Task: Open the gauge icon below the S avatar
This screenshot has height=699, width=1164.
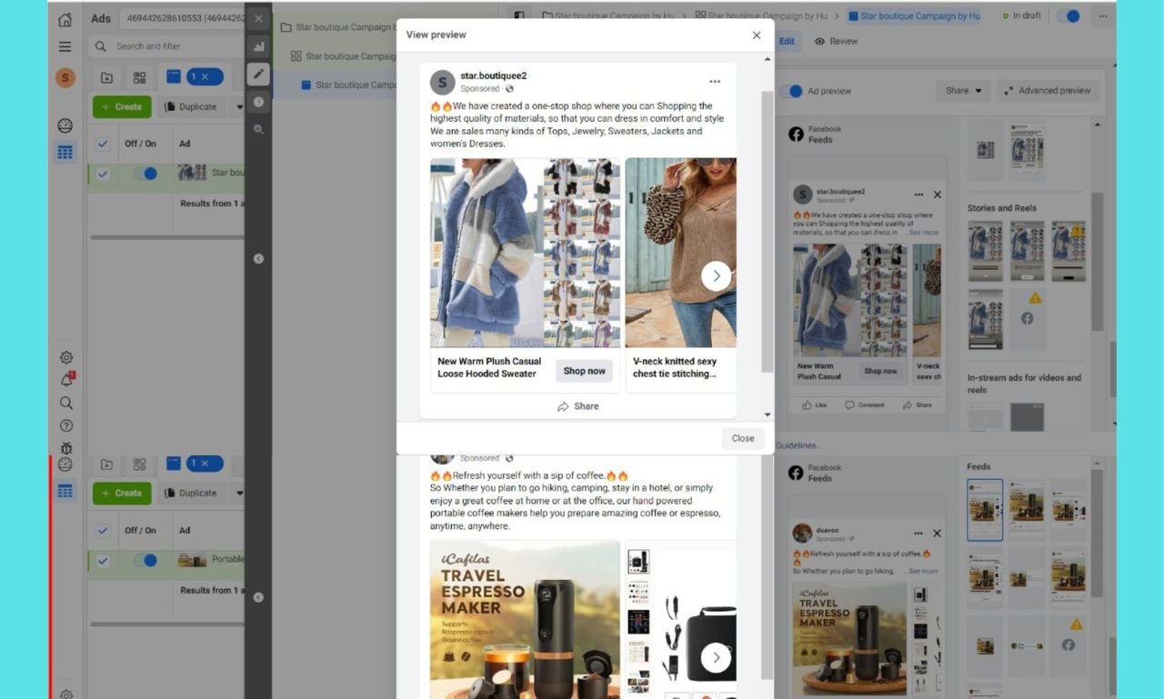Action: [65, 125]
